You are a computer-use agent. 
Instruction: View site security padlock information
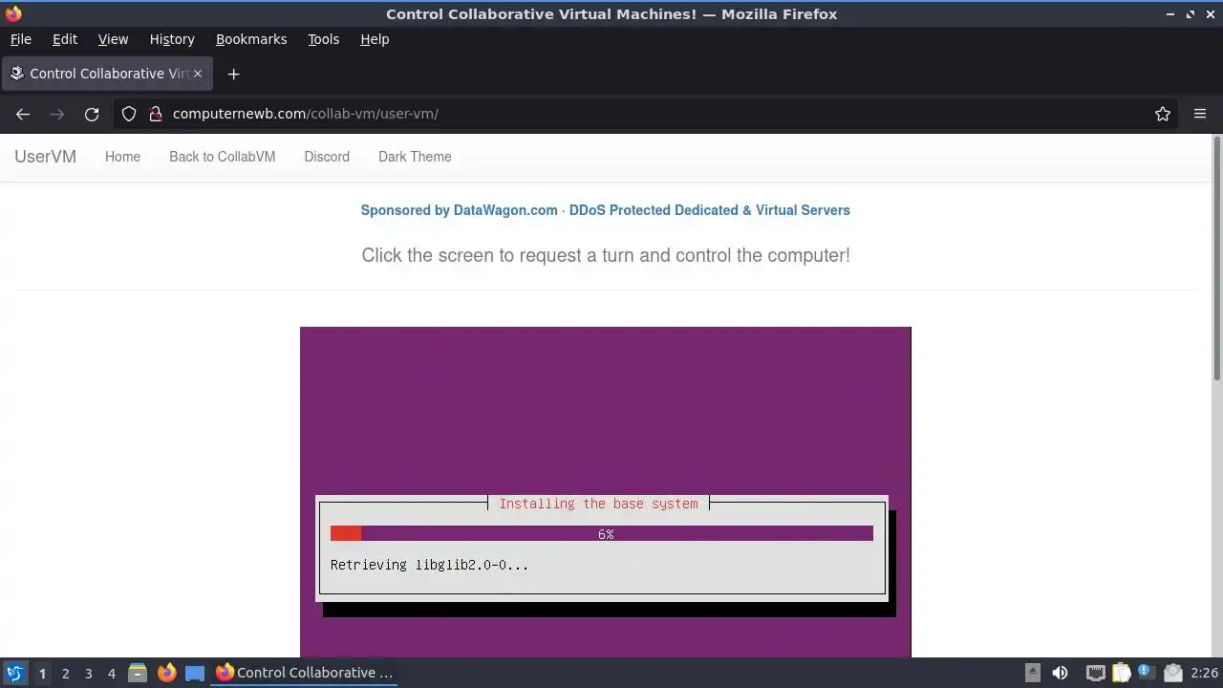click(x=155, y=114)
